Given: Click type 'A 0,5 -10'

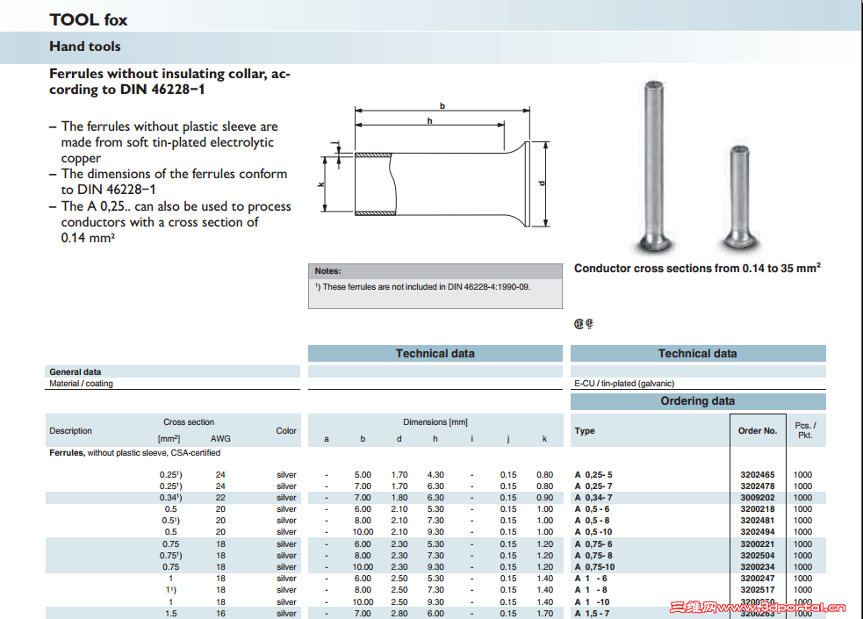Looking at the screenshot, I should coord(593,532).
